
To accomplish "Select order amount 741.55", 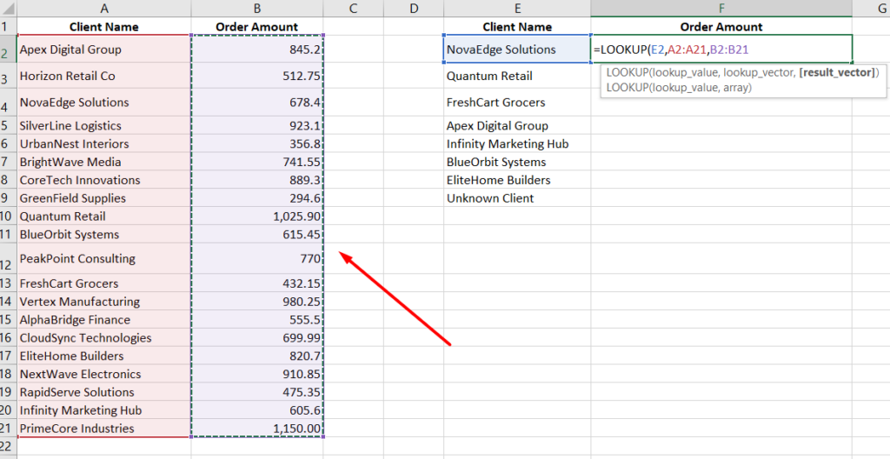I will tap(257, 162).
